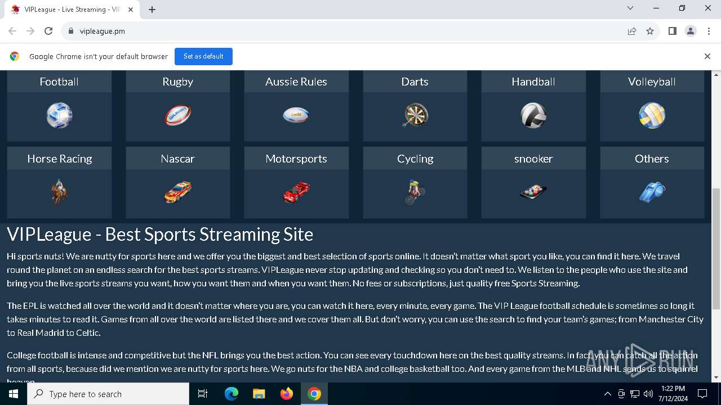Open network settings in system tray
This screenshot has height=405, width=721.
[x=635, y=394]
